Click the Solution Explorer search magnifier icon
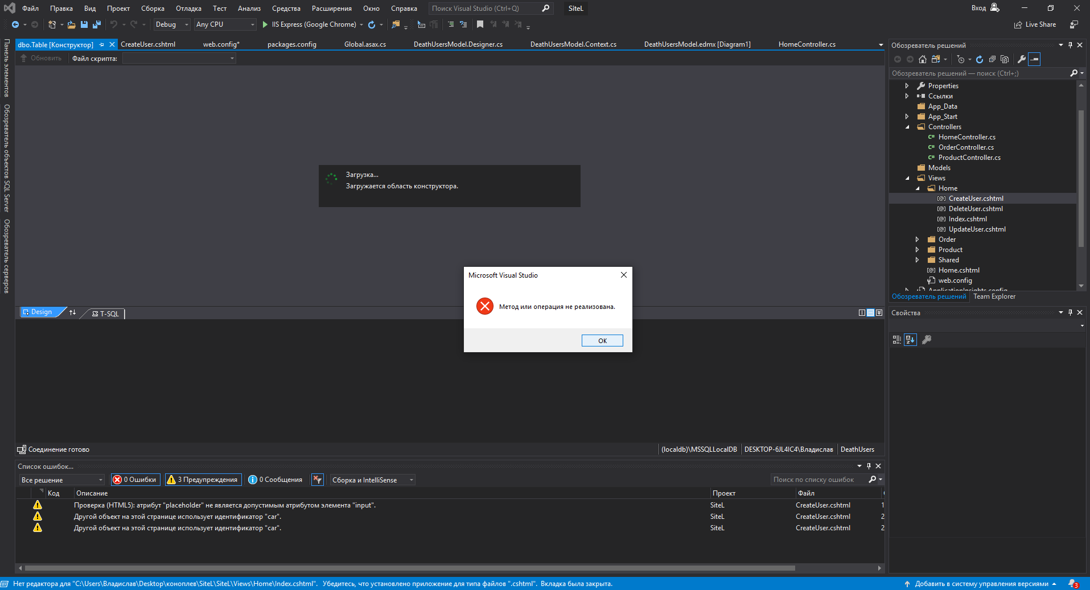1090x590 pixels. tap(1073, 73)
